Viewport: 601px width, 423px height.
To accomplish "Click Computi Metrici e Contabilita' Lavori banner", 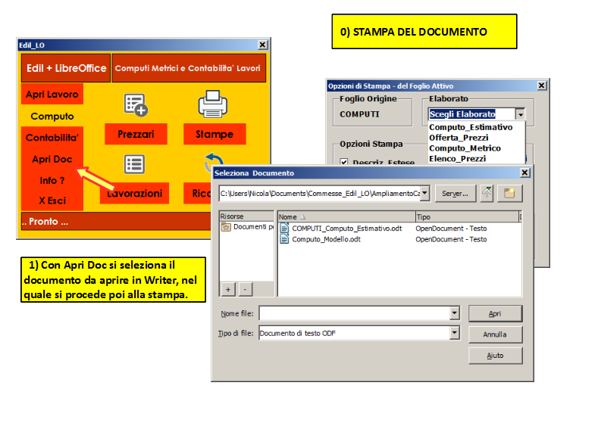I will 188,68.
